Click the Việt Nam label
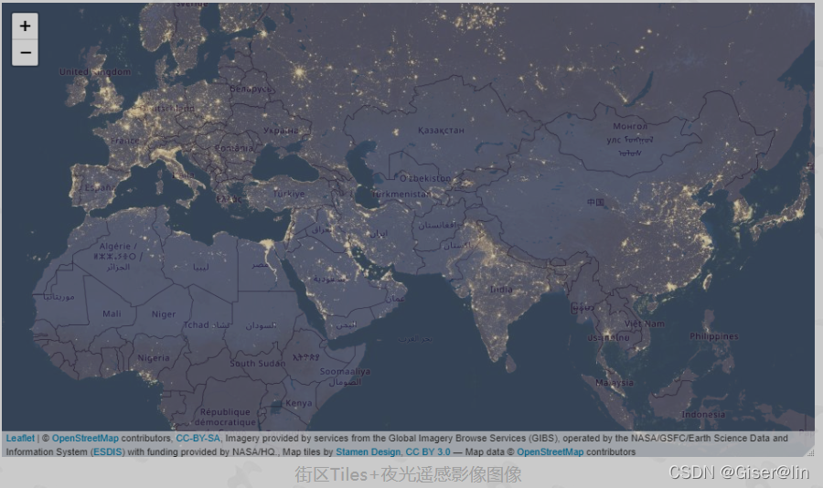The width and height of the screenshot is (823, 488). point(645,324)
